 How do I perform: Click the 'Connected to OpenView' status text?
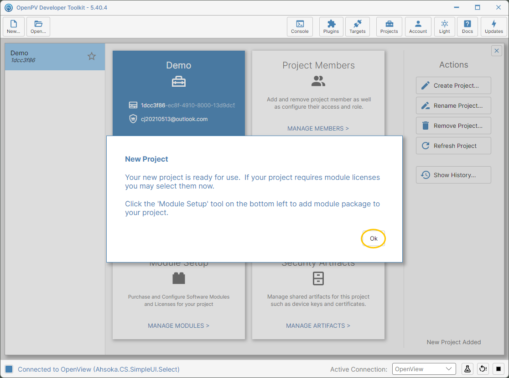tap(99, 369)
